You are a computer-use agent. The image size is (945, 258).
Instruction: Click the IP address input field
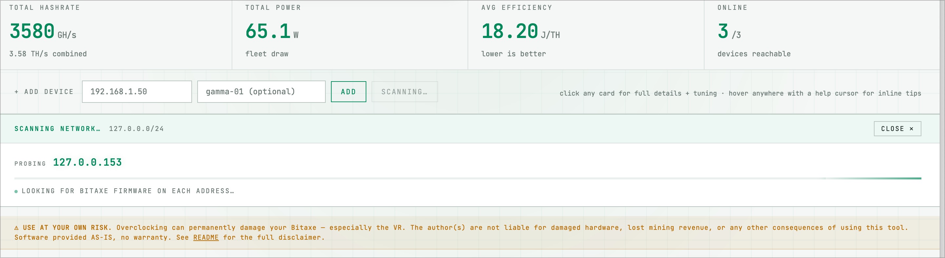(x=137, y=92)
